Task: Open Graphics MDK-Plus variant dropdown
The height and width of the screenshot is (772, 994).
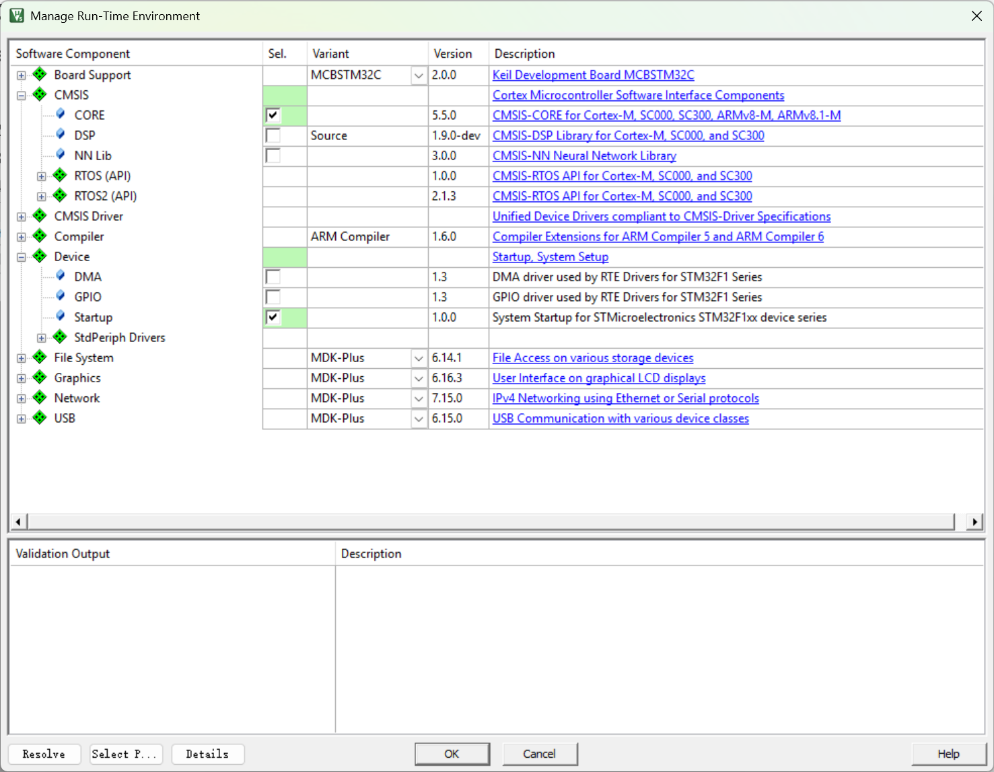Action: (419, 378)
